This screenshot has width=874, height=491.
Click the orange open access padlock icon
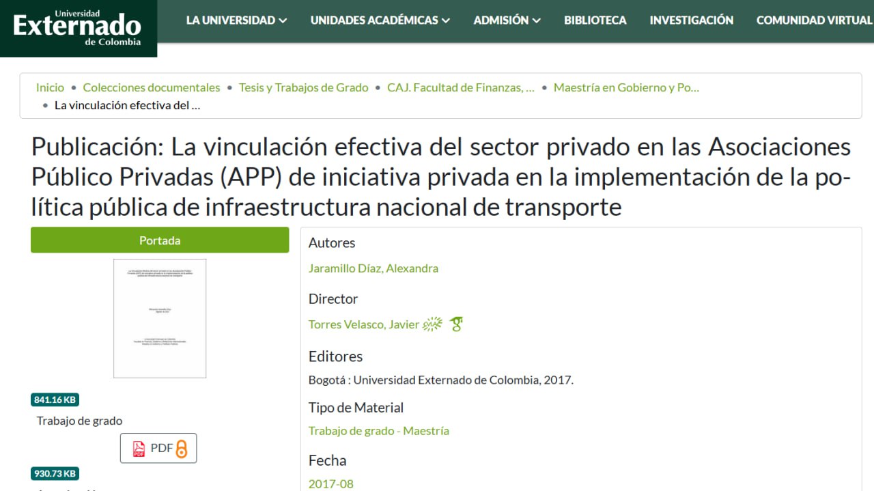[x=182, y=449]
